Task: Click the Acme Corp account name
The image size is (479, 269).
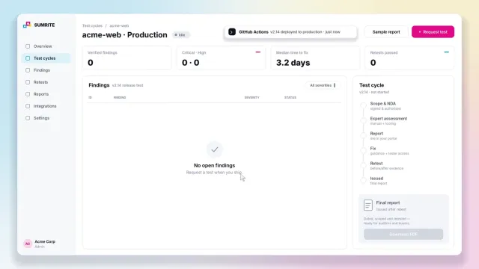Action: [45, 241]
